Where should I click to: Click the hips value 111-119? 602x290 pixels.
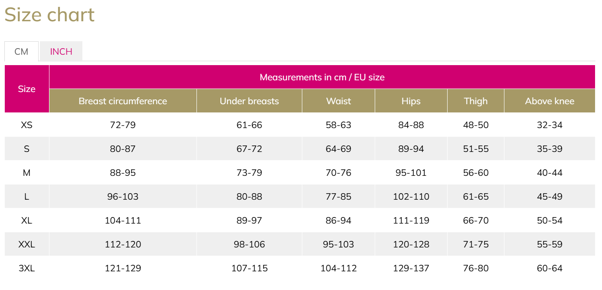pos(411,221)
